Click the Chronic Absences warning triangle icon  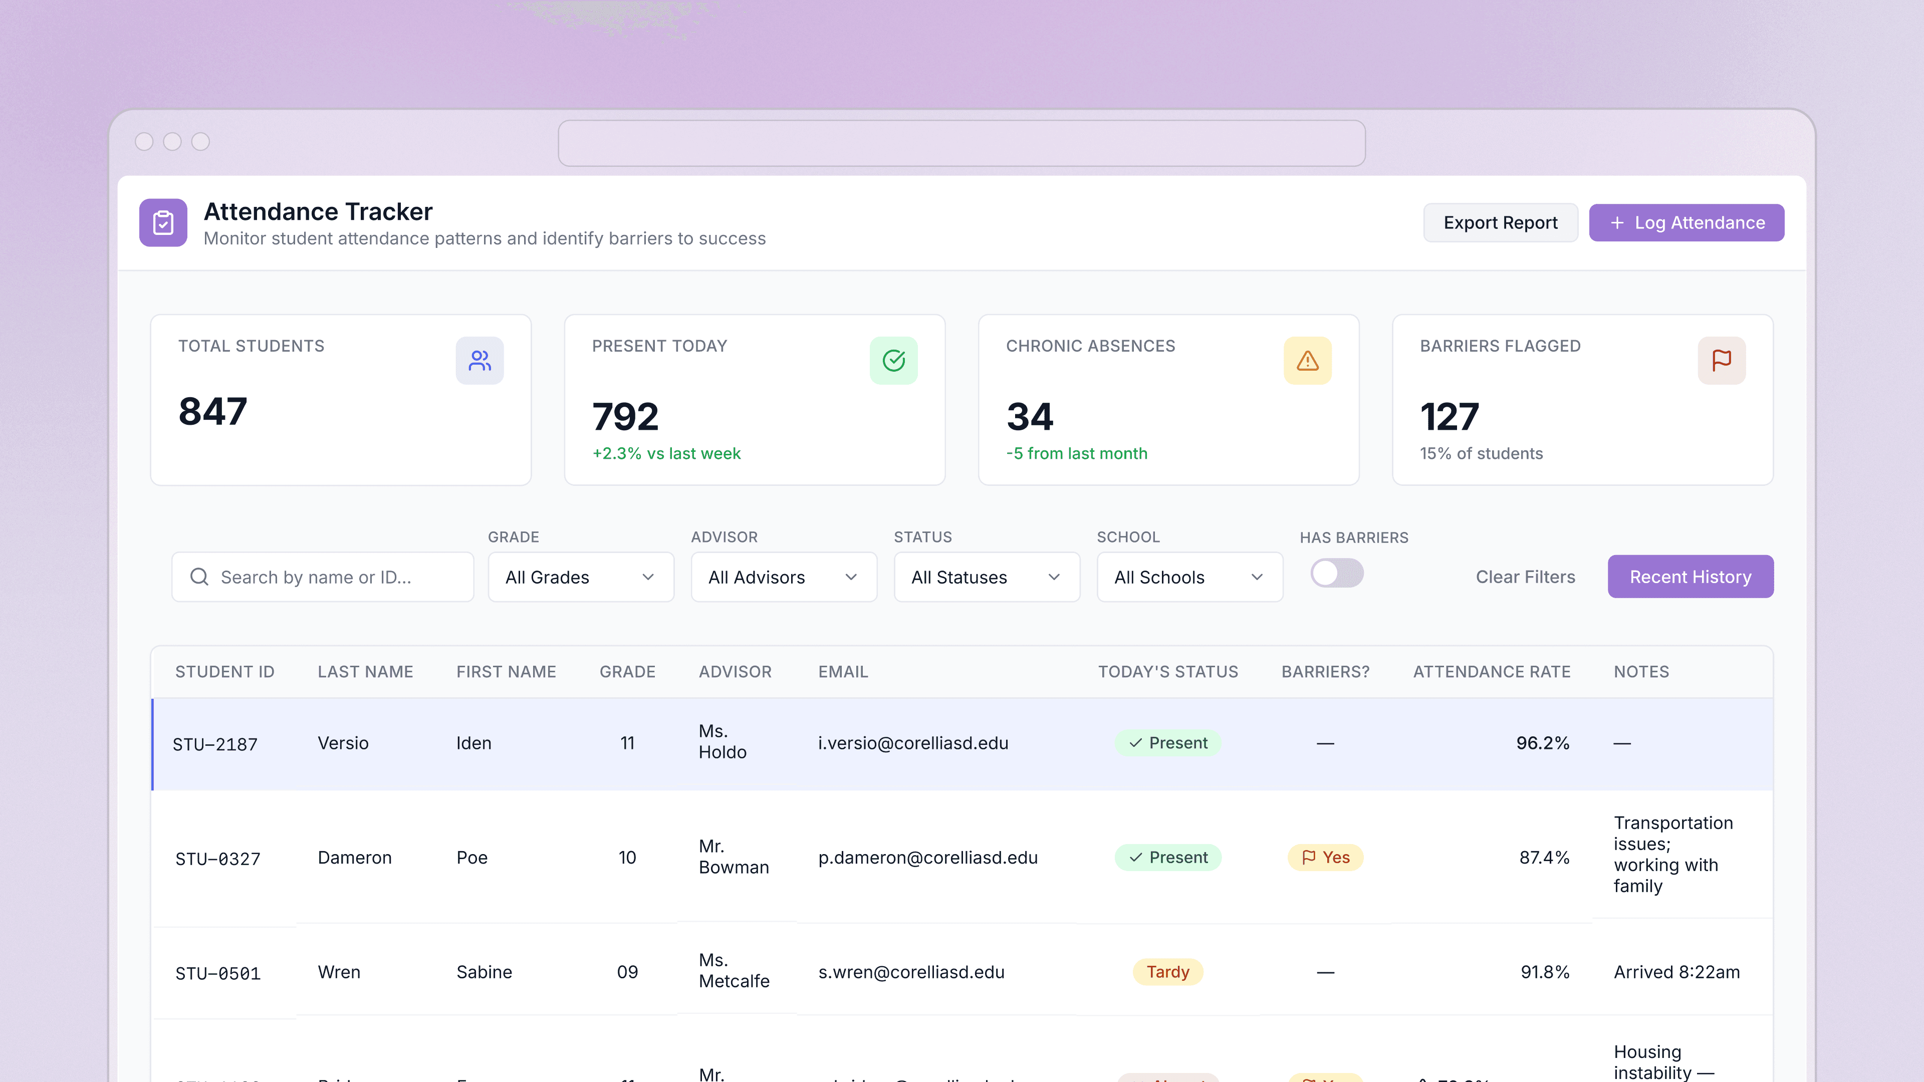coord(1307,361)
